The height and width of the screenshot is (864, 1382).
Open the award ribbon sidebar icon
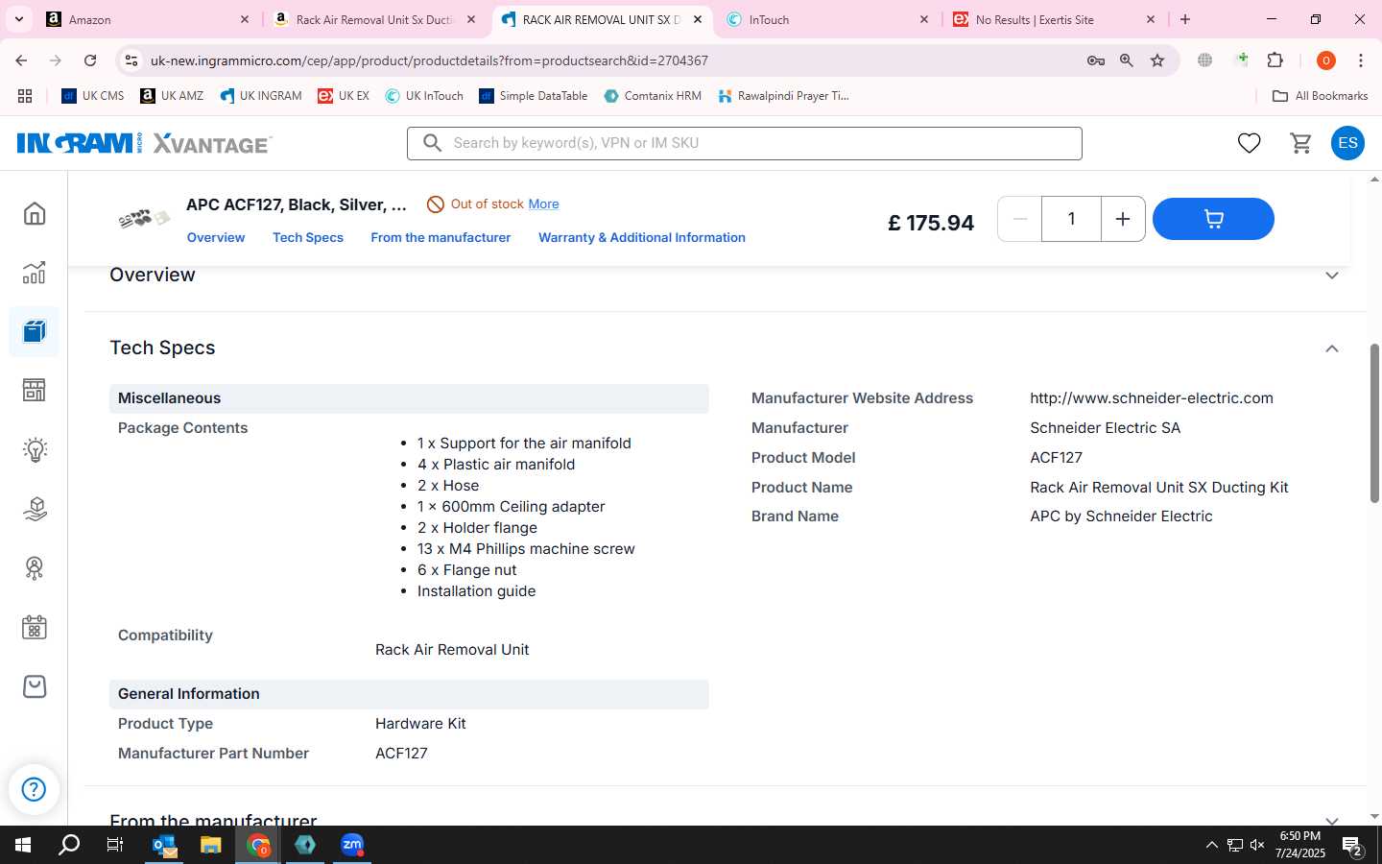pyautogui.click(x=35, y=568)
